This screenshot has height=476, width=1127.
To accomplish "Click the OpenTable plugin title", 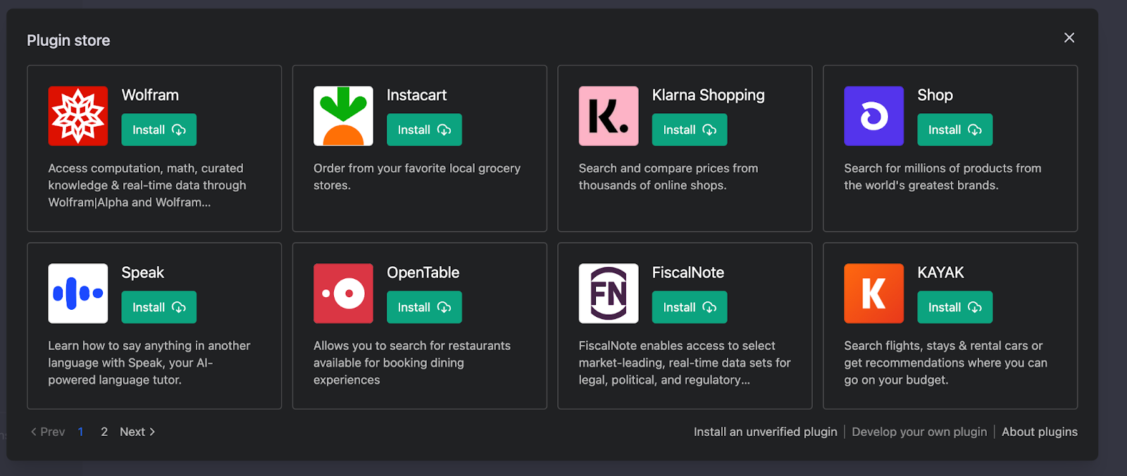I will [x=423, y=273].
